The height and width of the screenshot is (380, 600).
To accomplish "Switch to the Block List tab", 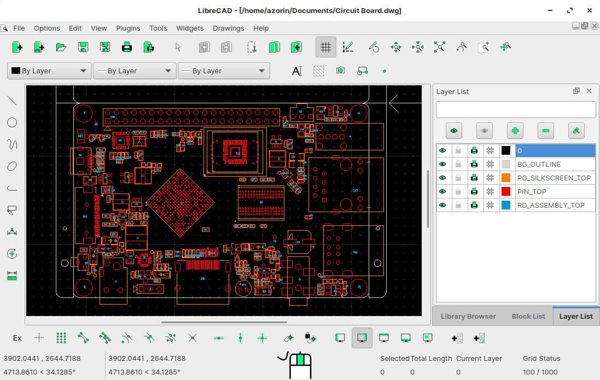I will [527, 316].
